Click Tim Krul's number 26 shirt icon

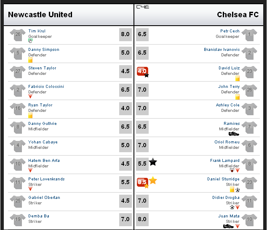pyautogui.click(x=18, y=34)
